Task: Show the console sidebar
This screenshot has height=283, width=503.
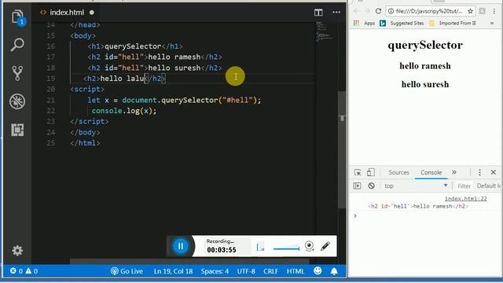Action: (x=357, y=186)
